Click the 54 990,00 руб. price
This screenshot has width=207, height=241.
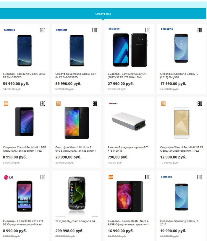click(16, 84)
